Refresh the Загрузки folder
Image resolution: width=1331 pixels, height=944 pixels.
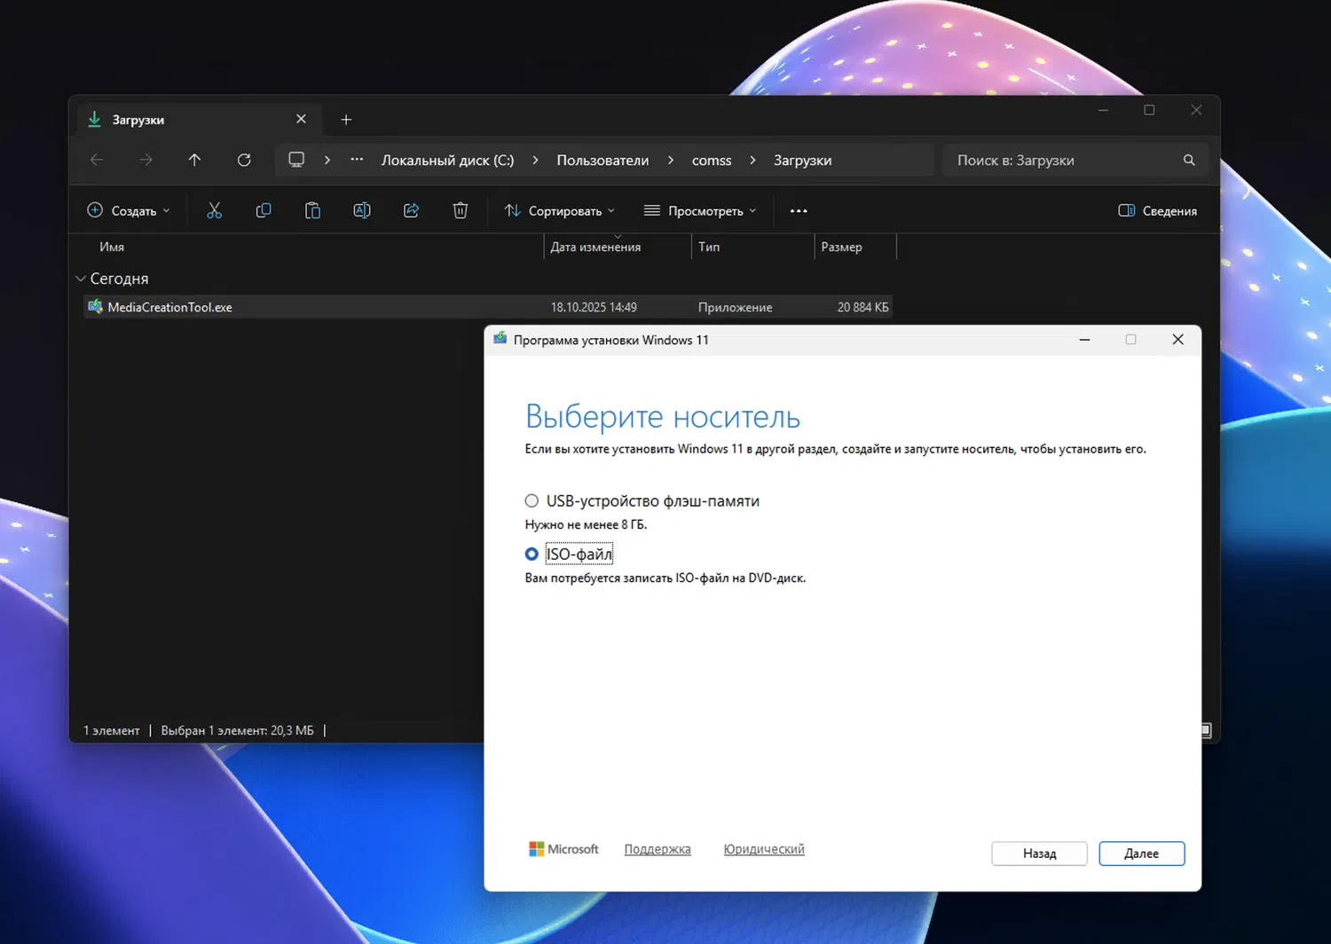click(244, 161)
